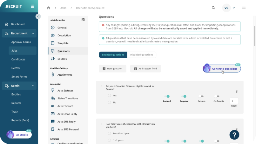The width and height of the screenshot is (256, 144).
Task: Toggle Enabled switch for Canadian Citizen question
Action: coord(167,96)
